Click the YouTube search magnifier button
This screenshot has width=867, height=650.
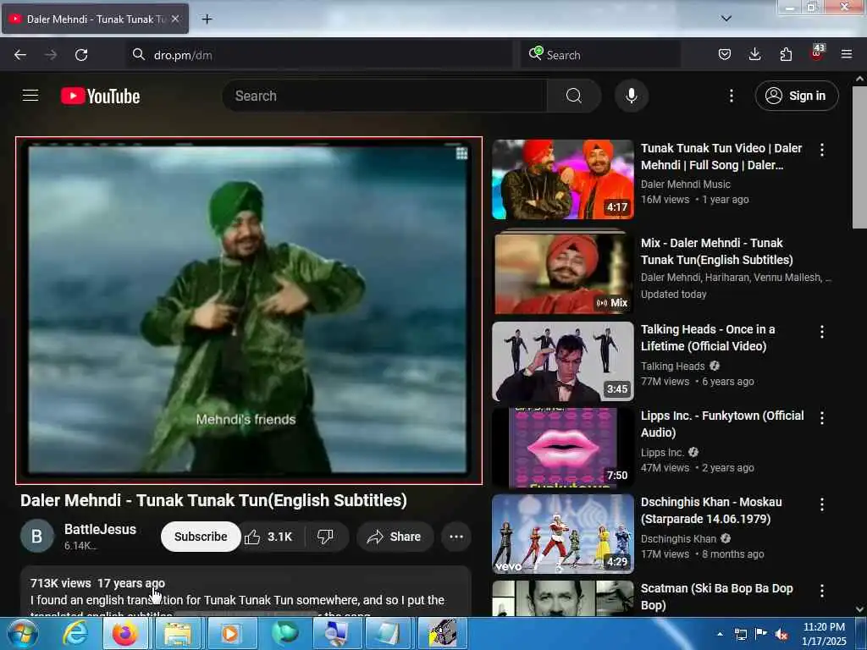pos(574,96)
